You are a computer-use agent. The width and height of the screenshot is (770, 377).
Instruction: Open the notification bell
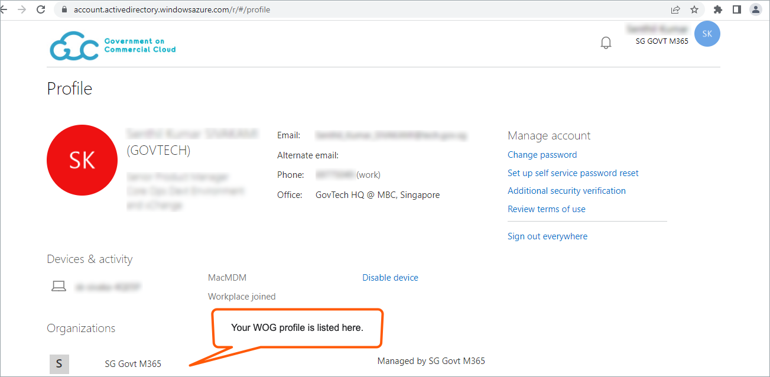coord(605,42)
